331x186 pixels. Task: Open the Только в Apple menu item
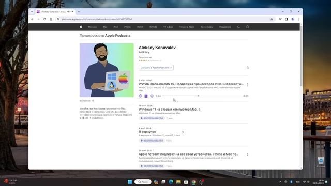click(187, 27)
